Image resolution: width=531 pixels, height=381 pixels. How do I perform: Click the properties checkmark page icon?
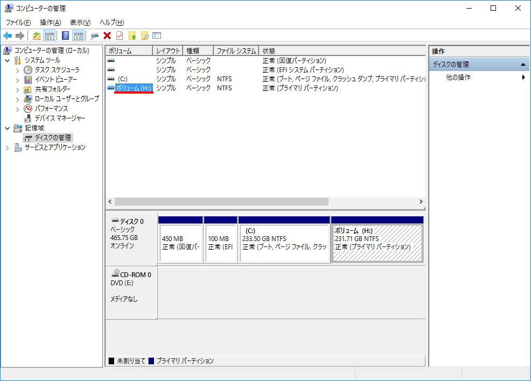(120, 36)
